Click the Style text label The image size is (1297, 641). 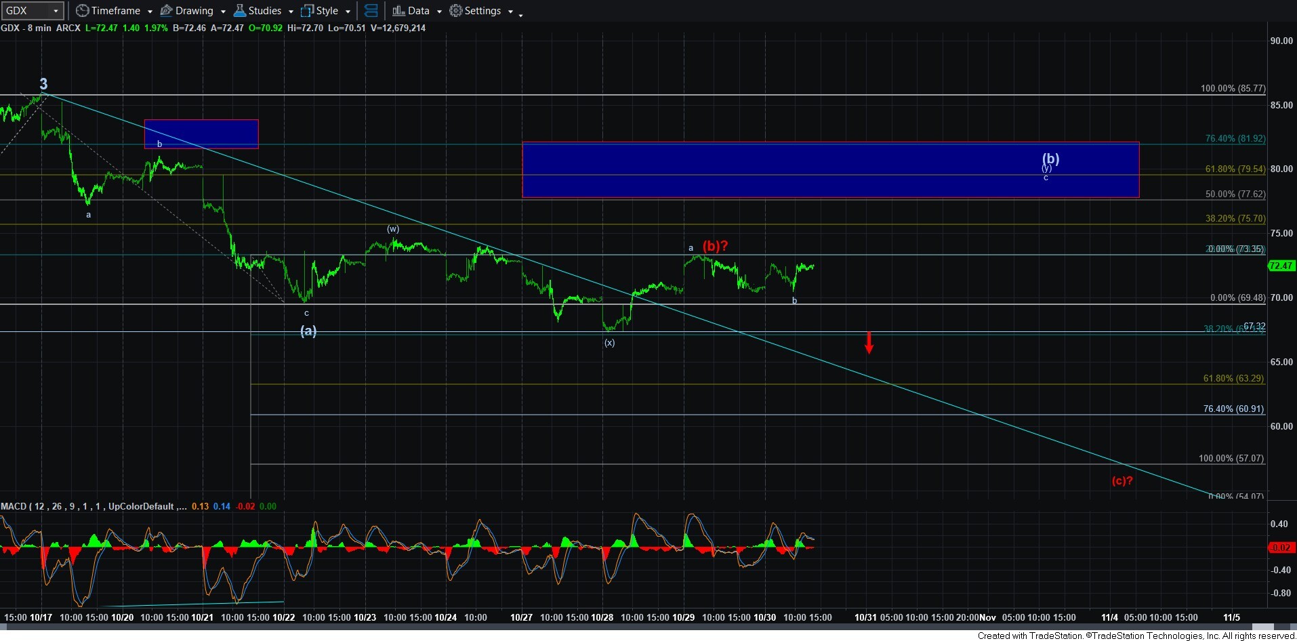[327, 11]
